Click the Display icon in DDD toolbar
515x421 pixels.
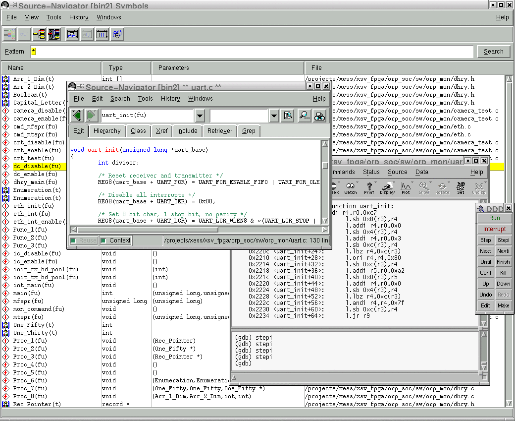point(387,188)
